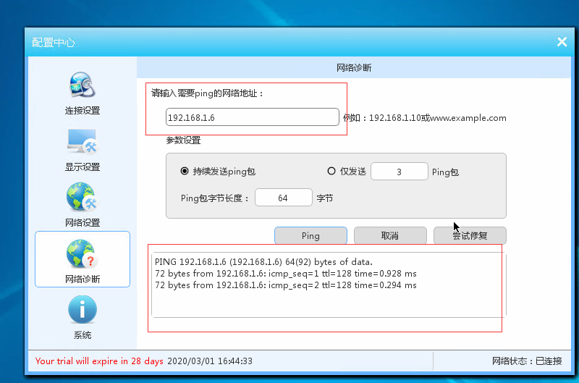This screenshot has height=383, width=579.
Task: Click the ping address field showing 192.168.1.6
Action: 252,117
